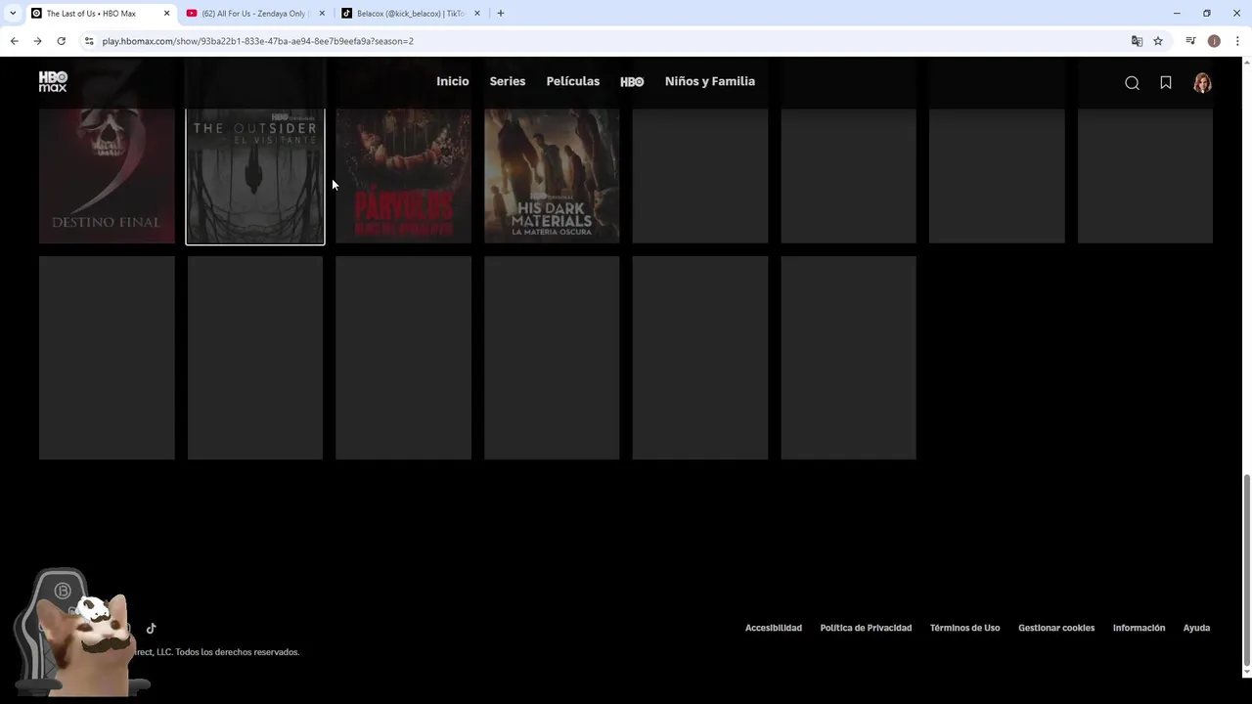Go forward in the browser
The height and width of the screenshot is (704, 1252).
coord(37,41)
